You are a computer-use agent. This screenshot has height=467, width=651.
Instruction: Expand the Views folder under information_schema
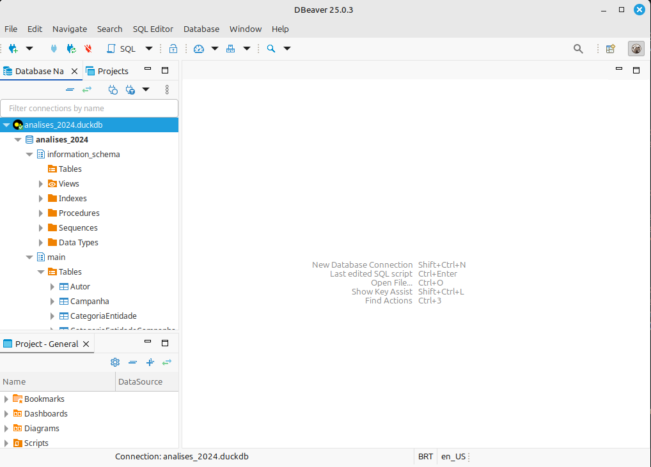tap(41, 184)
